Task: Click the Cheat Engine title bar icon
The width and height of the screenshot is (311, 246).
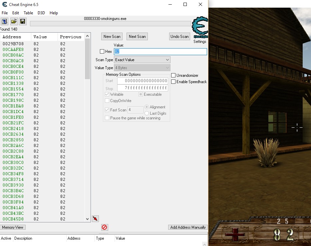Action: coord(4,4)
